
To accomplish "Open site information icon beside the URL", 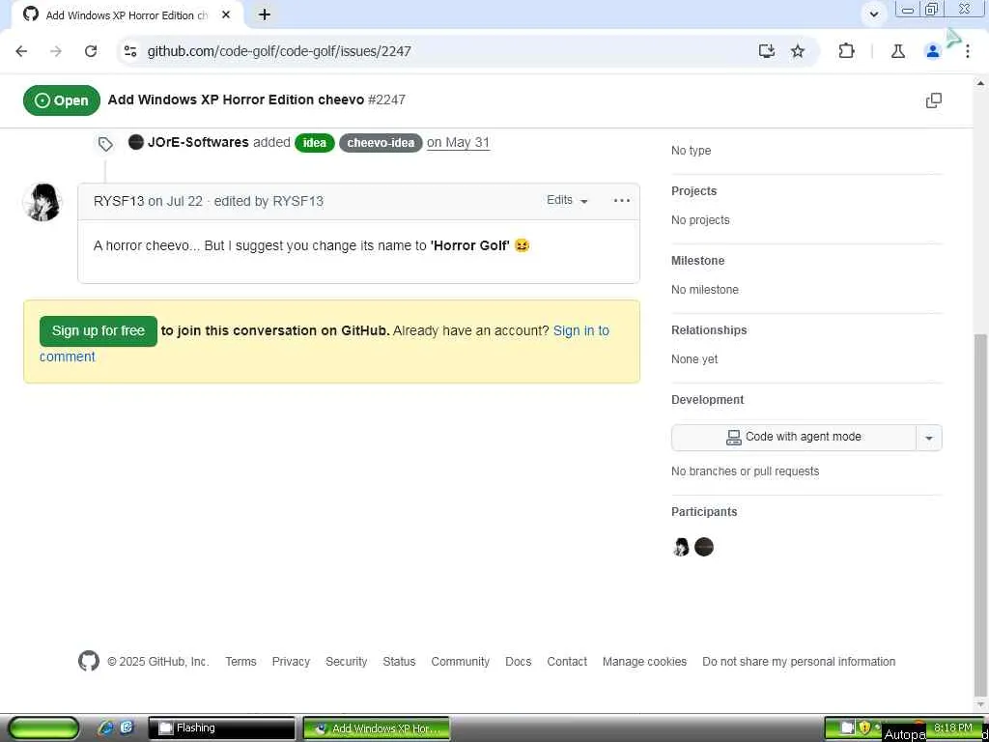I will coord(130,51).
